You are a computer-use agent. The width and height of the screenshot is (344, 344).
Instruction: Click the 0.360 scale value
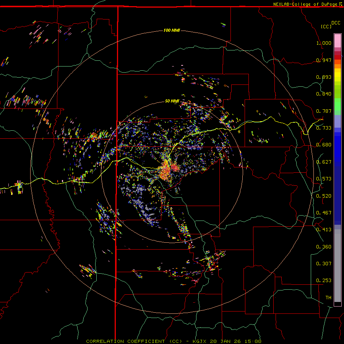coord(324,247)
